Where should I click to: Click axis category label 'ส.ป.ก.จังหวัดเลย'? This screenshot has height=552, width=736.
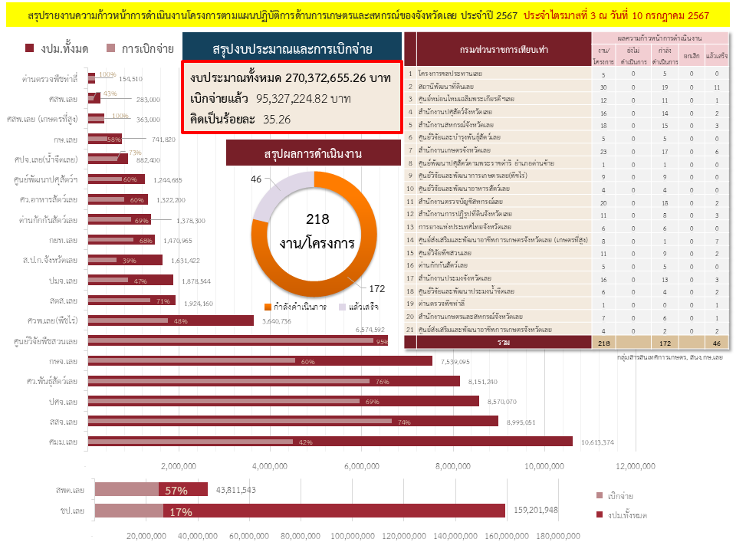click(x=50, y=260)
